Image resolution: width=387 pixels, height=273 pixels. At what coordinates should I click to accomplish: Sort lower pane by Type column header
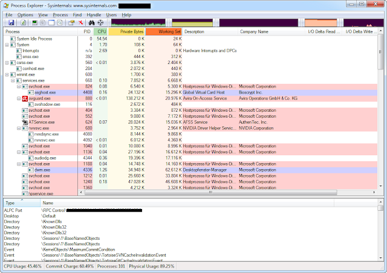pos(22,203)
